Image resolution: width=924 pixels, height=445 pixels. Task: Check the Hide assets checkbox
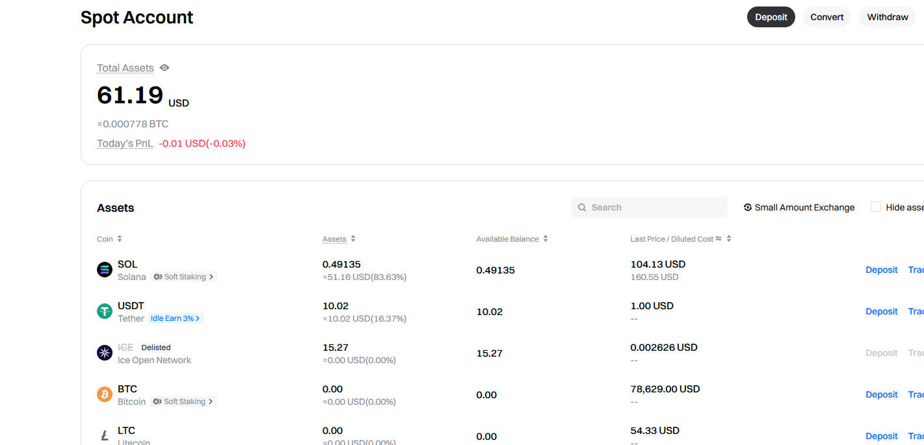click(x=876, y=207)
